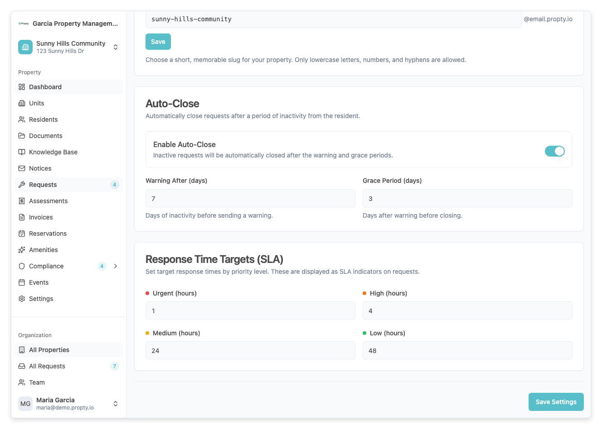
Task: Go to Events
Action: point(69,282)
